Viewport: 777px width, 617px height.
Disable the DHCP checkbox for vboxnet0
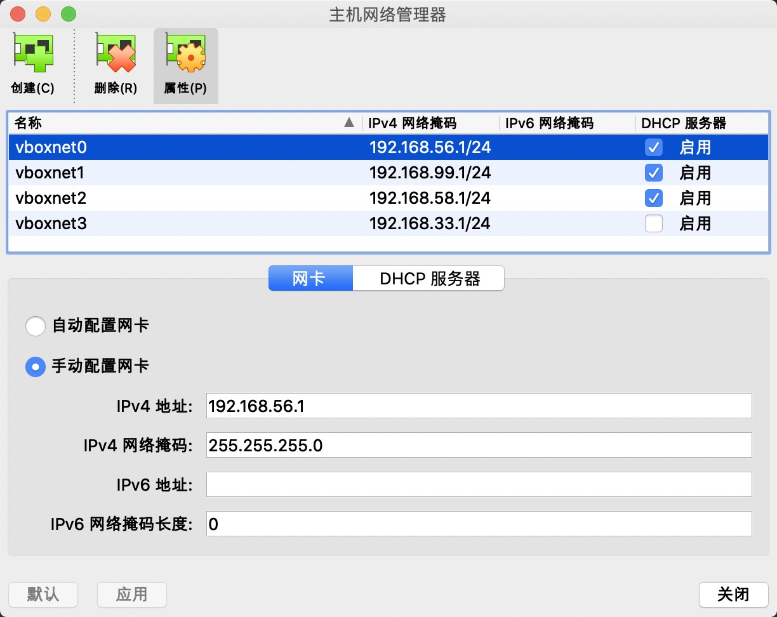pos(653,147)
